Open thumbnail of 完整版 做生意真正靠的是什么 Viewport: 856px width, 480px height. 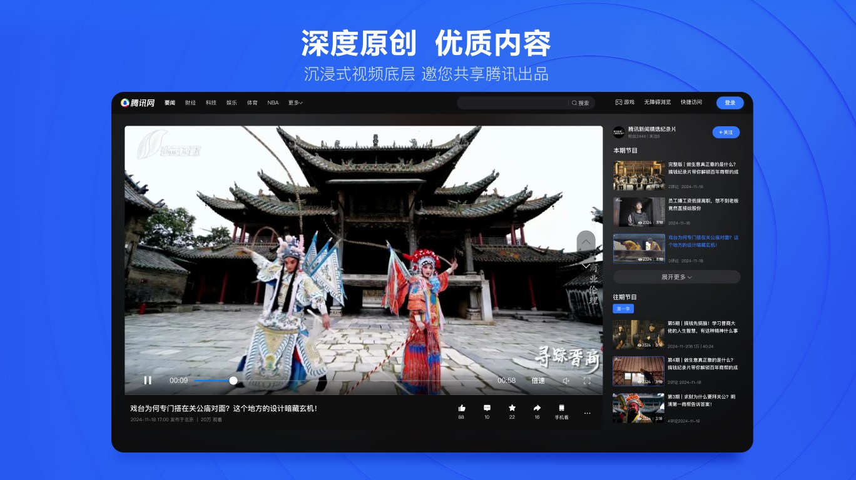[x=639, y=176]
